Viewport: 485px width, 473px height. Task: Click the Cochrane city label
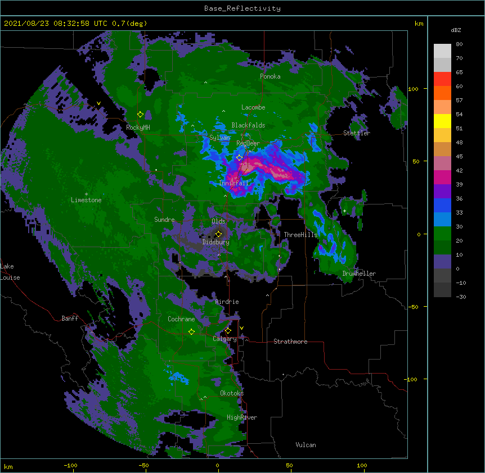pos(181,319)
